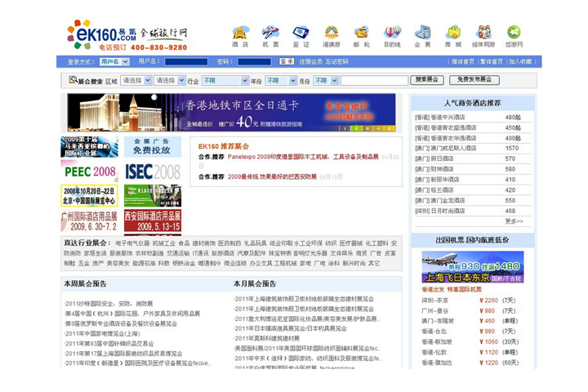The width and height of the screenshot is (588, 392).
Task: Open the ISEC 2008 ad thumbnail
Action: [x=153, y=171]
